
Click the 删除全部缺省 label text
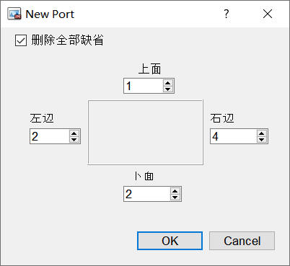pos(67,40)
